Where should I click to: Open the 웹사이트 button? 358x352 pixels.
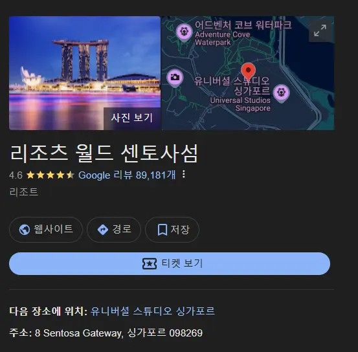pos(46,230)
